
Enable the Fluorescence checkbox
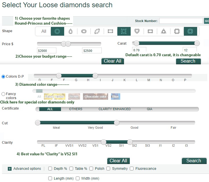132,168
